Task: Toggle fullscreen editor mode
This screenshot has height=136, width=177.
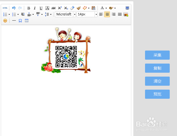Action: (x=127, y=8)
